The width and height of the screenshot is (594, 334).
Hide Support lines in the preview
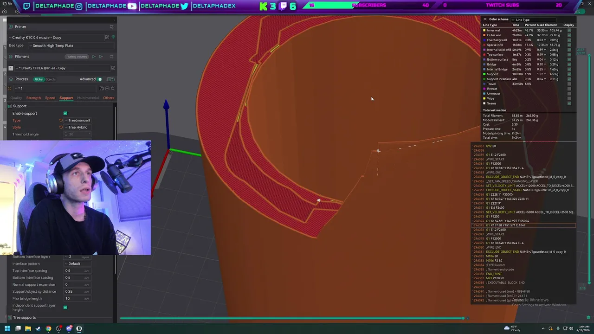[569, 74]
